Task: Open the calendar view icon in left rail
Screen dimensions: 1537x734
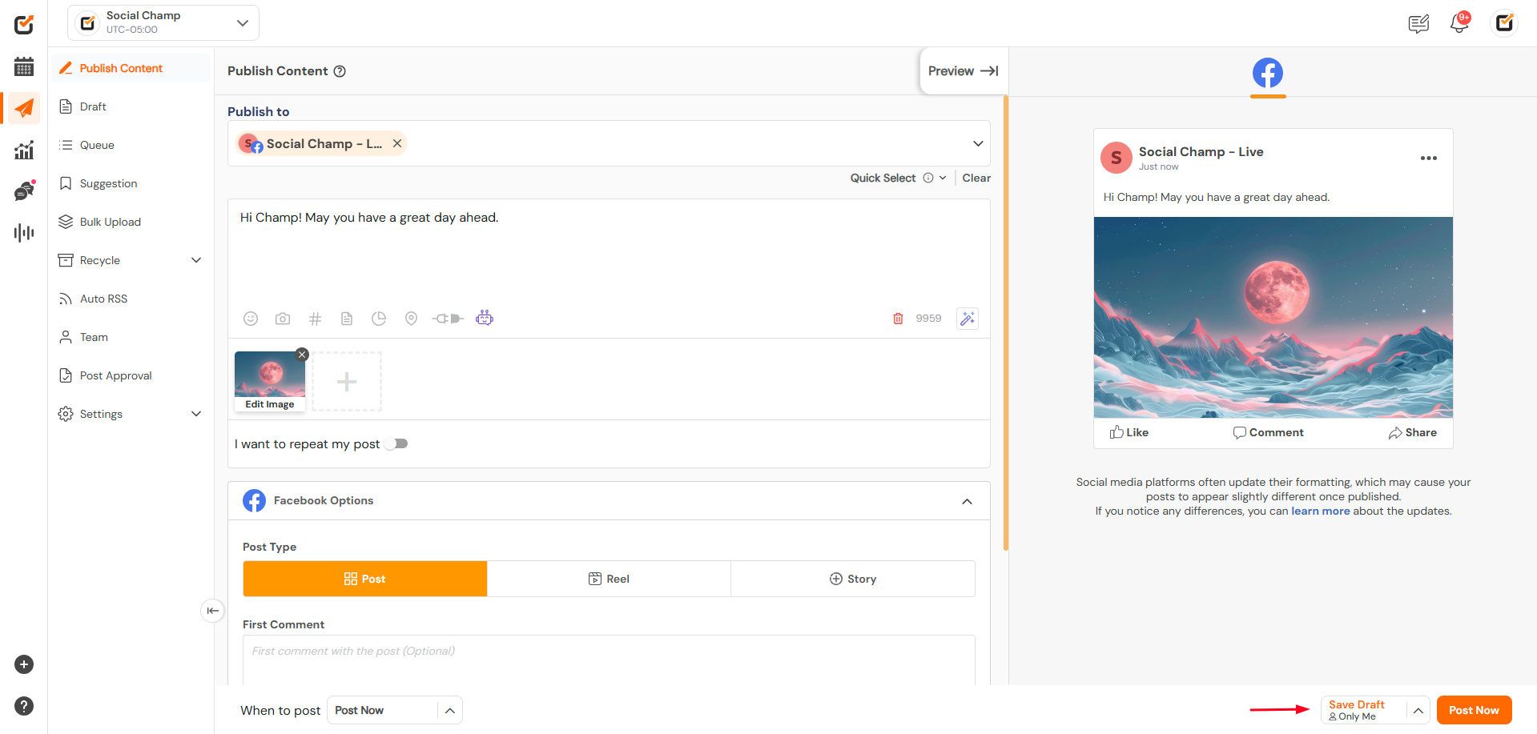Action: click(24, 66)
